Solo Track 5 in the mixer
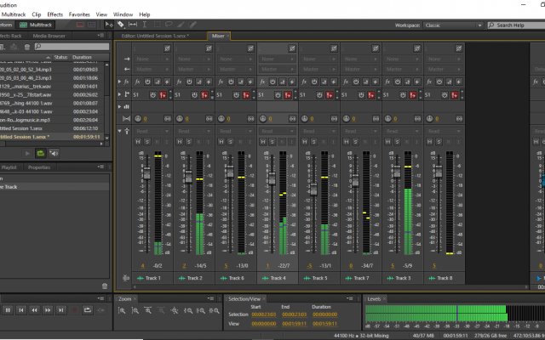Image resolution: width=545 pixels, height=340 pixels. pyautogui.click(x=314, y=142)
